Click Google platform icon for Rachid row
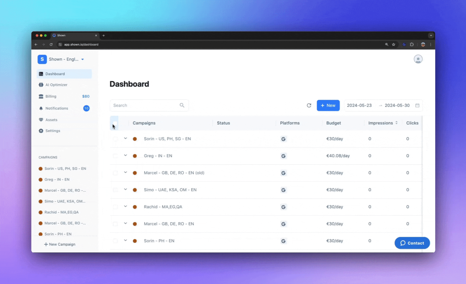466x284 pixels. (283, 207)
